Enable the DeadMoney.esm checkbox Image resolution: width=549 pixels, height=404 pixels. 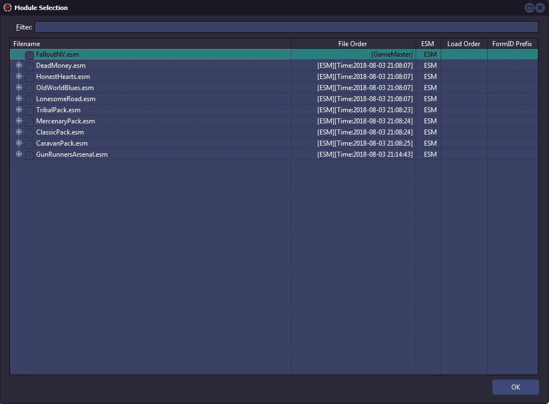pyautogui.click(x=29, y=66)
